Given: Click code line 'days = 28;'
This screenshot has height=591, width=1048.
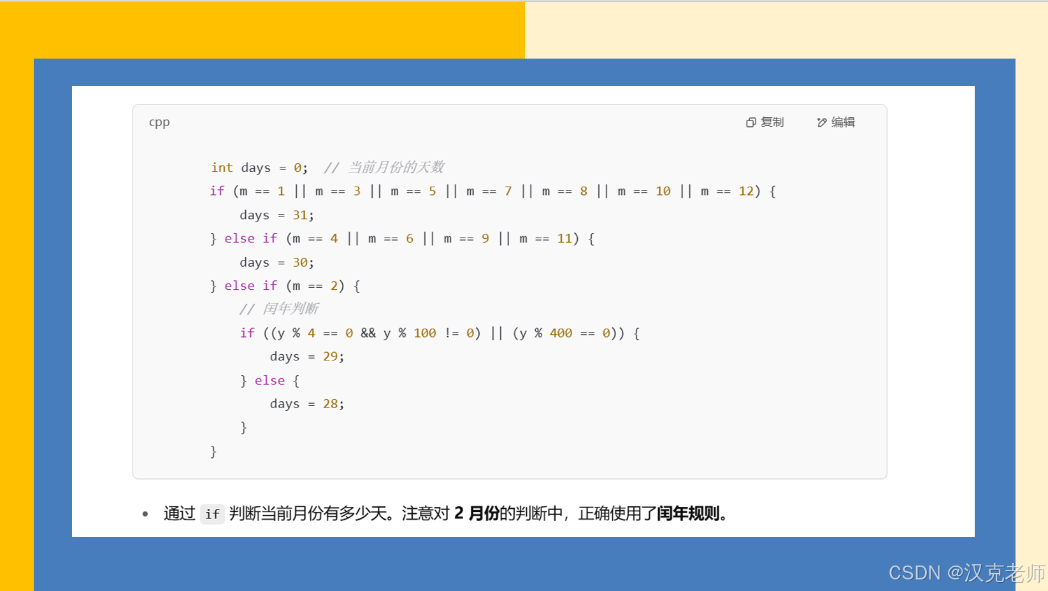Looking at the screenshot, I should [x=307, y=404].
